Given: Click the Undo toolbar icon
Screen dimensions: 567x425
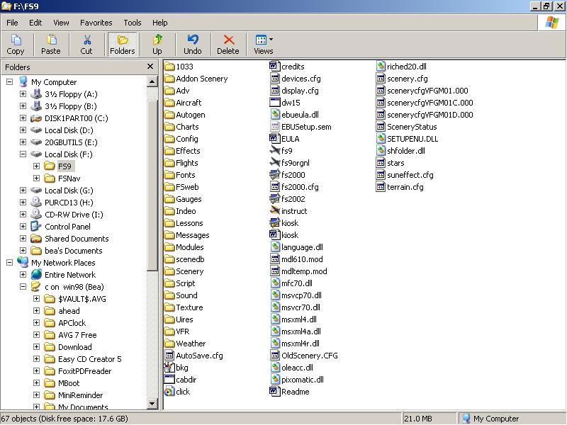Looking at the screenshot, I should pyautogui.click(x=192, y=44).
